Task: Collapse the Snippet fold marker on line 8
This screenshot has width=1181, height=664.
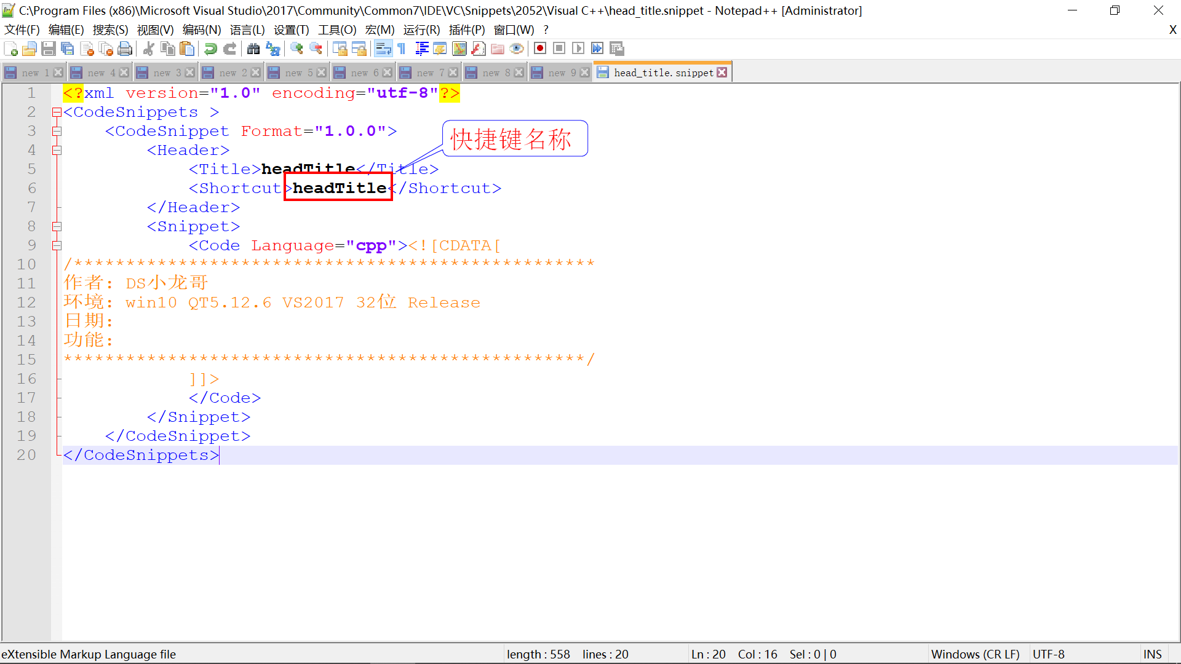Action: click(57, 226)
